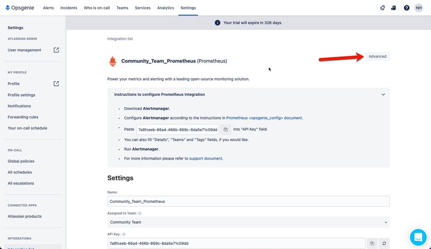431x249 pixels.
Task: Open All escalations in sidebar
Action: click(x=21, y=183)
